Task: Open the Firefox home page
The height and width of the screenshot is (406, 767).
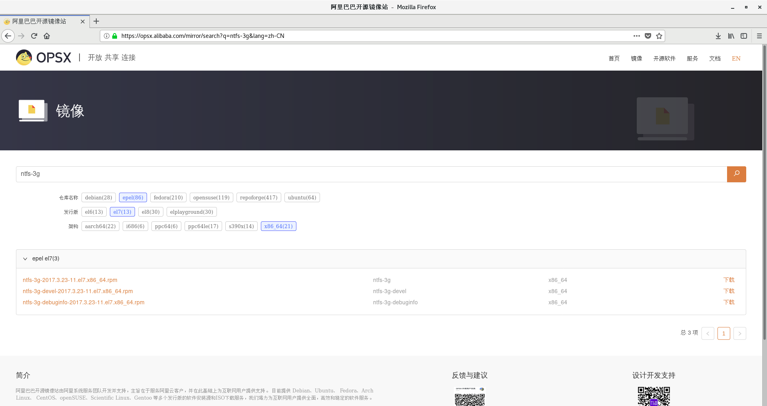Action: tap(47, 36)
